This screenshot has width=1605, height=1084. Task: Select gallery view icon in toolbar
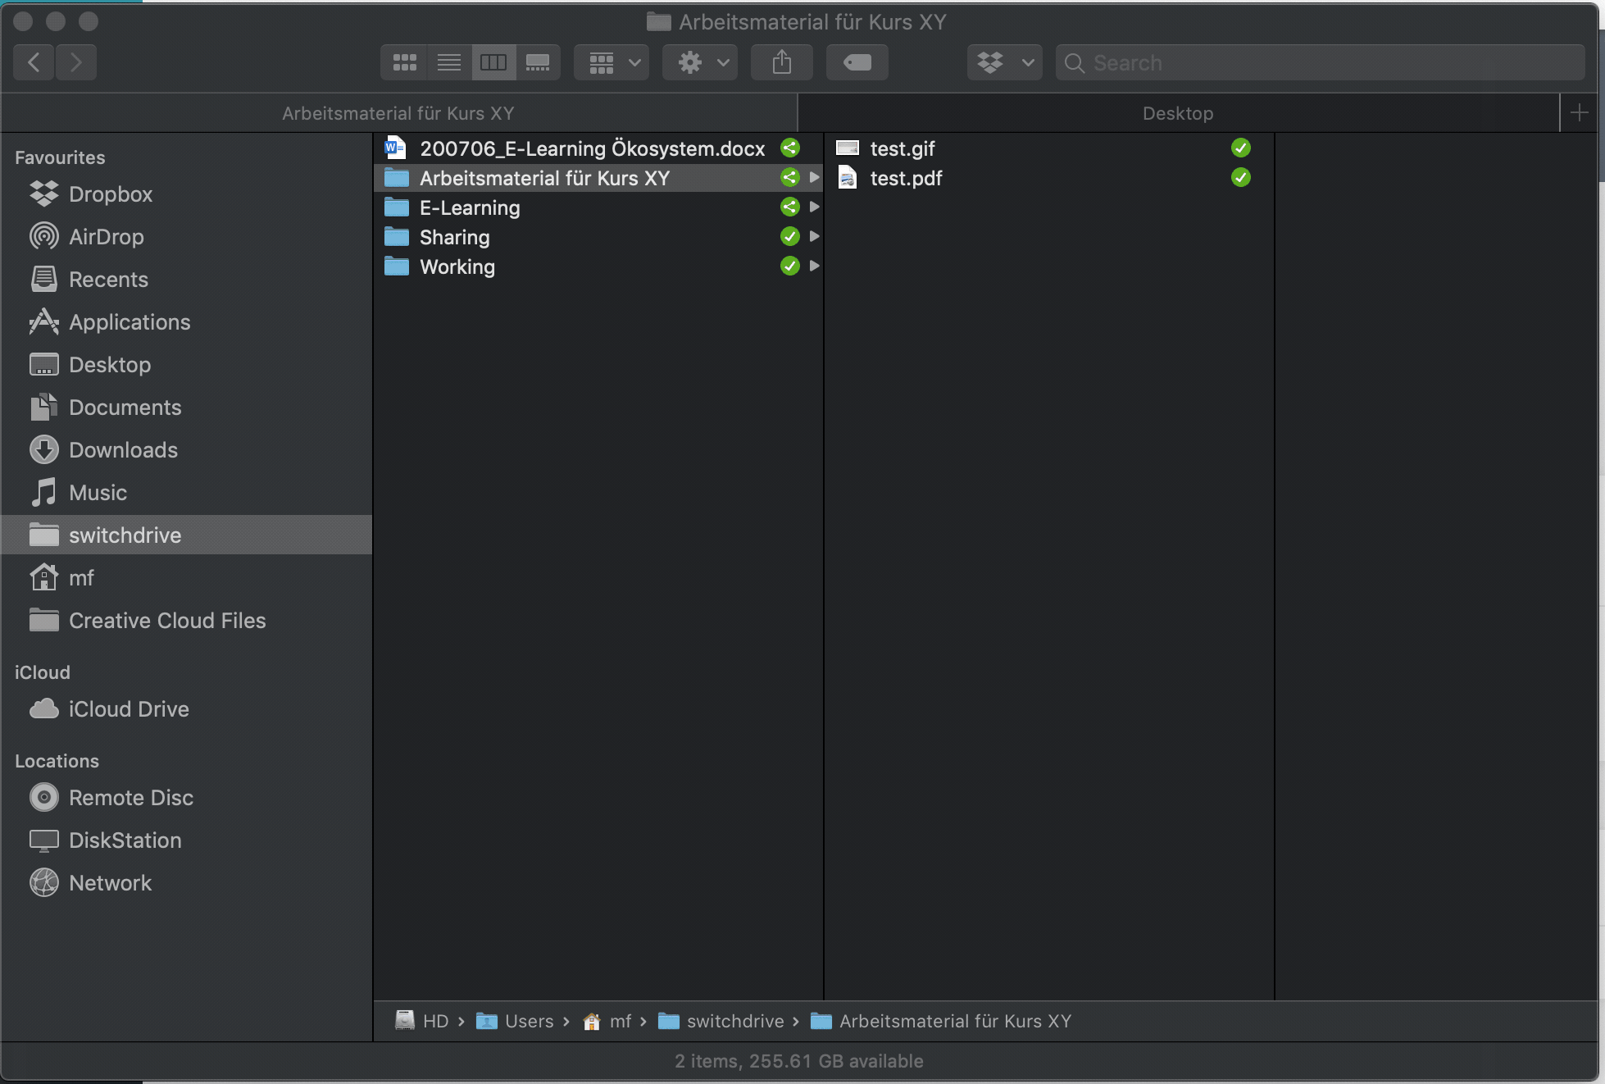click(x=538, y=62)
